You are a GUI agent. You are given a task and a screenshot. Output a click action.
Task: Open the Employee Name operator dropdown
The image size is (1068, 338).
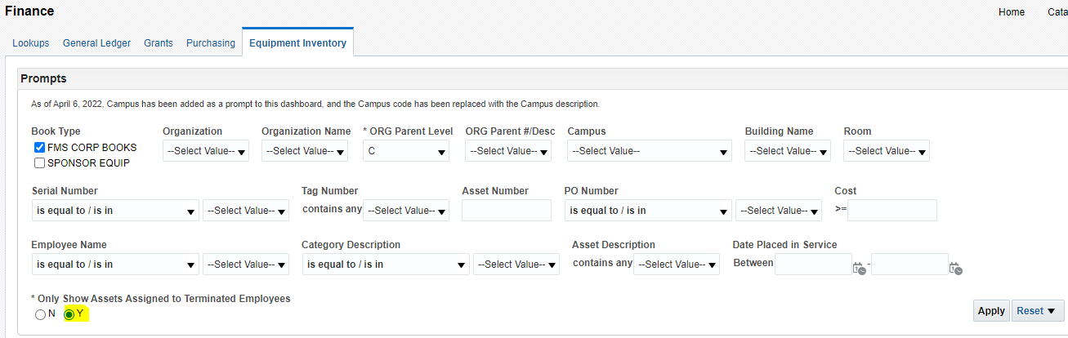coord(114,265)
